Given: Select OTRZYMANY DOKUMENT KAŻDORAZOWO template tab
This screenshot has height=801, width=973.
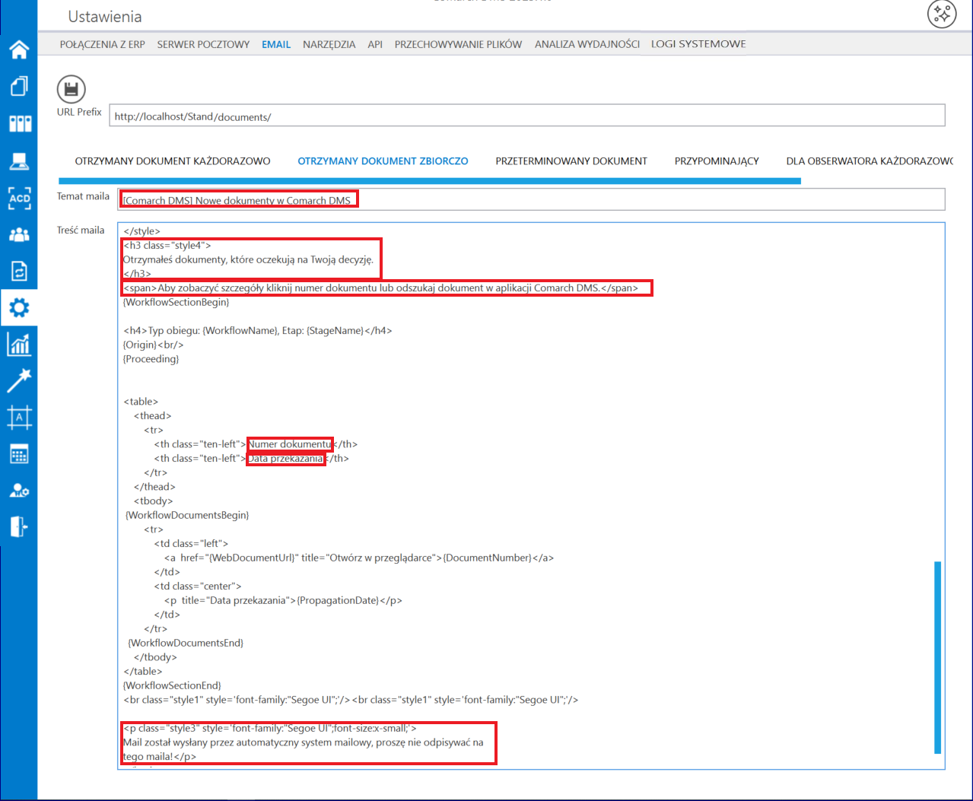Looking at the screenshot, I should tap(173, 161).
